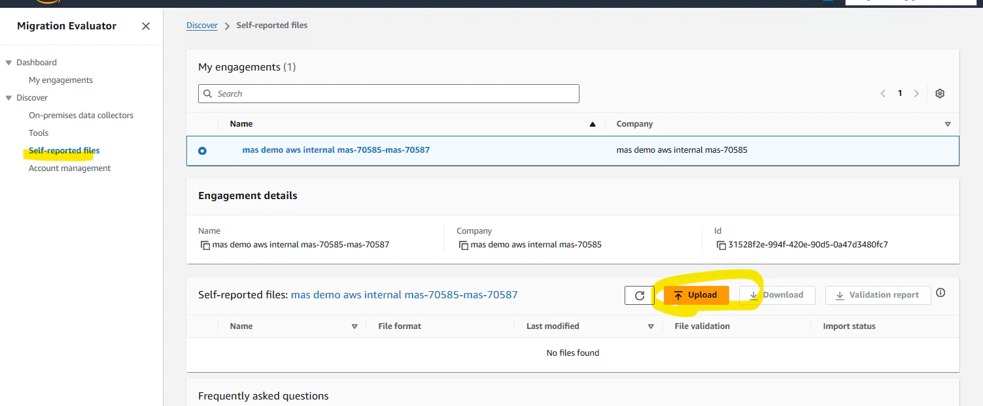Sort files by Name column arrow

point(354,326)
